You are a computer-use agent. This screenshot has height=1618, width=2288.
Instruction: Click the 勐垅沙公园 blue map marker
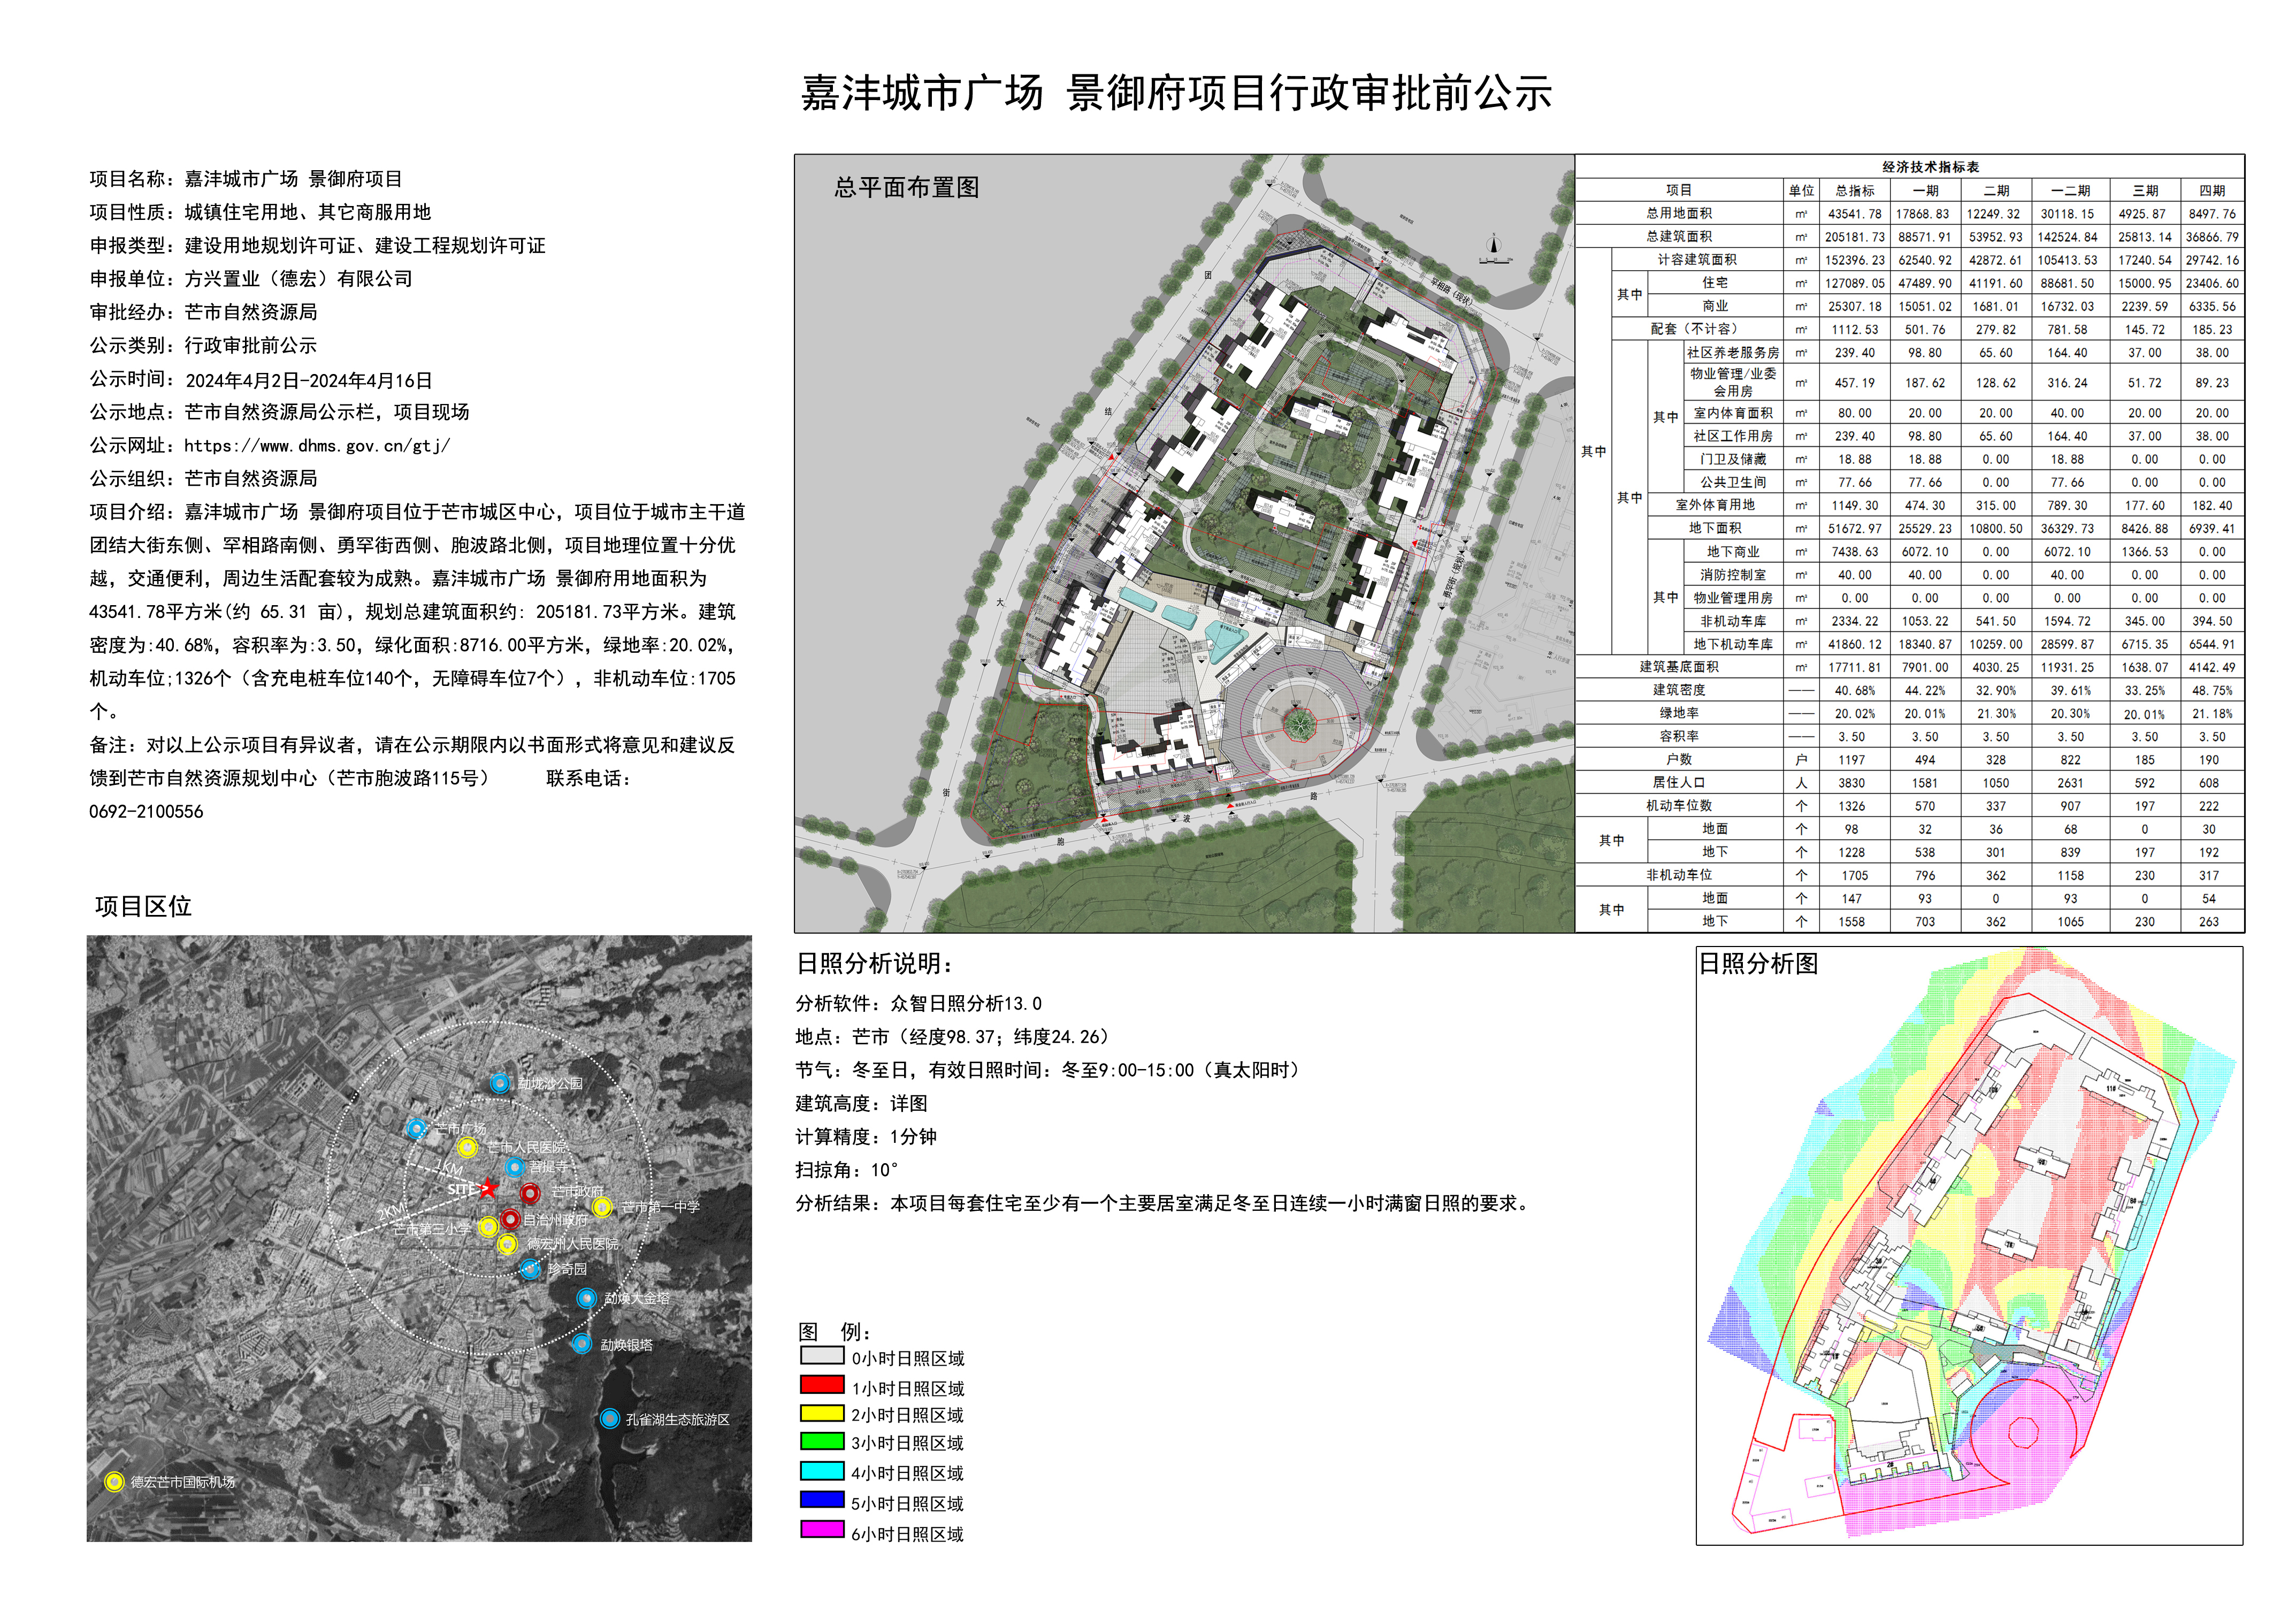coord(500,1082)
